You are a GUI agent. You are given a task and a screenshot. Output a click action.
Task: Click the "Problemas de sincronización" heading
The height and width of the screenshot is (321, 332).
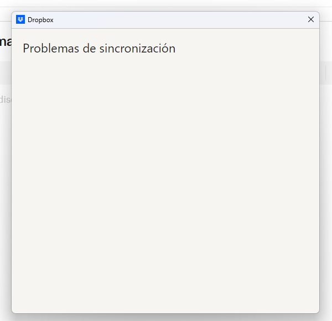99,49
